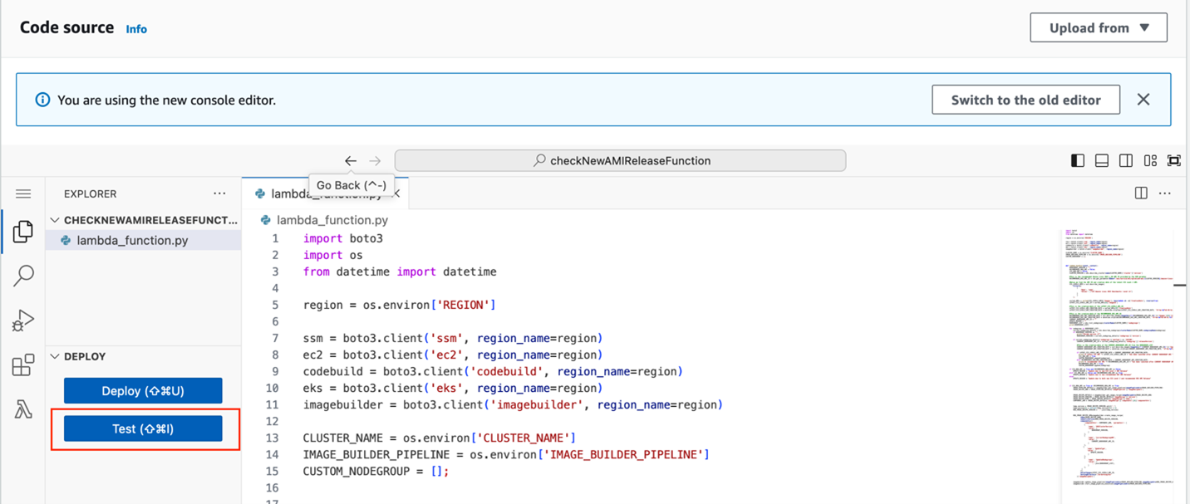Toggle the bottom panel visibility

1102,160
